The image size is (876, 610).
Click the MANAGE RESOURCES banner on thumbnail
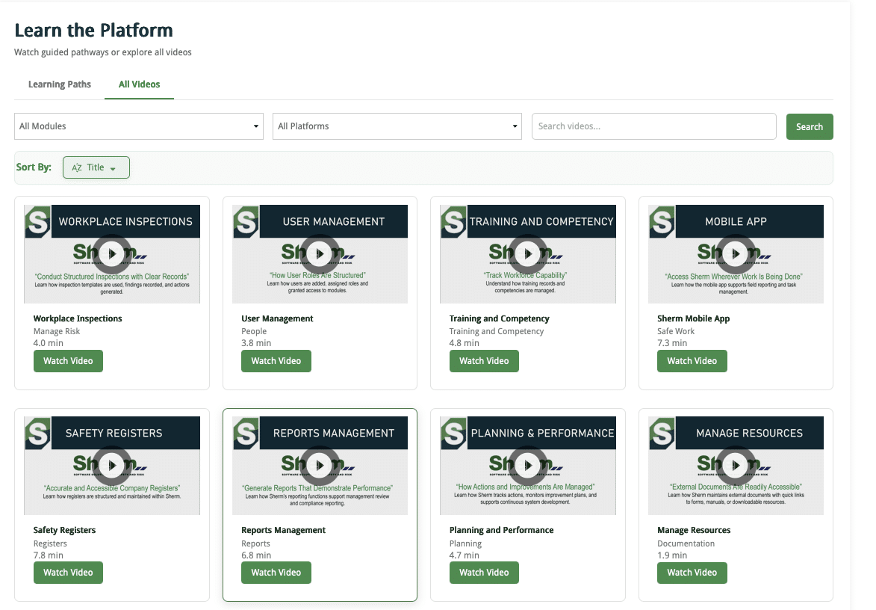(749, 433)
